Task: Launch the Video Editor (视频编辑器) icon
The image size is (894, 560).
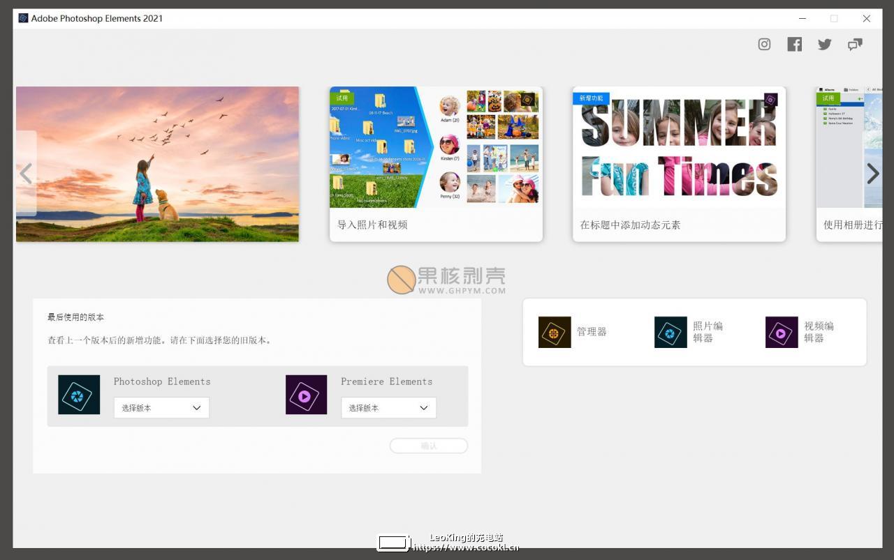Action: click(x=782, y=332)
